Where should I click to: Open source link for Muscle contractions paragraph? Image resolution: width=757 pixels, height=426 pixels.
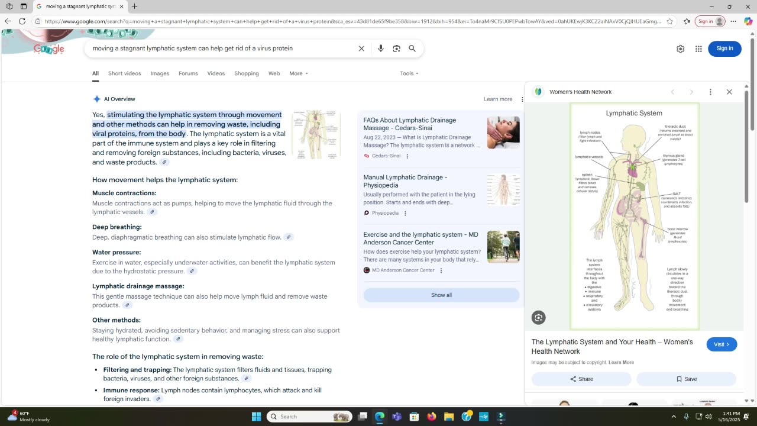(152, 212)
